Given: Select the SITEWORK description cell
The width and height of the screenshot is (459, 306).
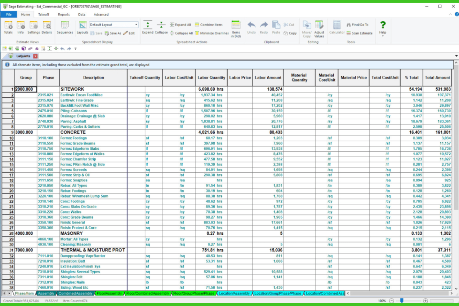Looking at the screenshot, I should (93, 89).
